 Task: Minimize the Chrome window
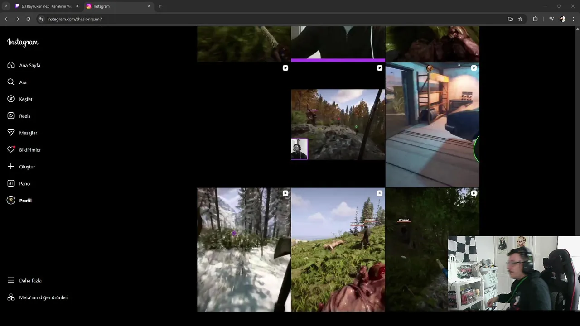tap(545, 6)
